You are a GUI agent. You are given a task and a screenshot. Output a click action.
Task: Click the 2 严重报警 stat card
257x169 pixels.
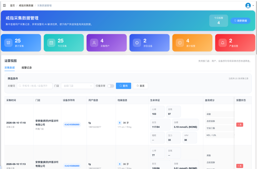pos(235,43)
